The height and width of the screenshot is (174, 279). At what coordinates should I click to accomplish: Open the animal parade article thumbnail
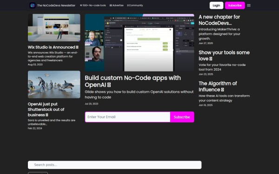[x=54, y=84]
